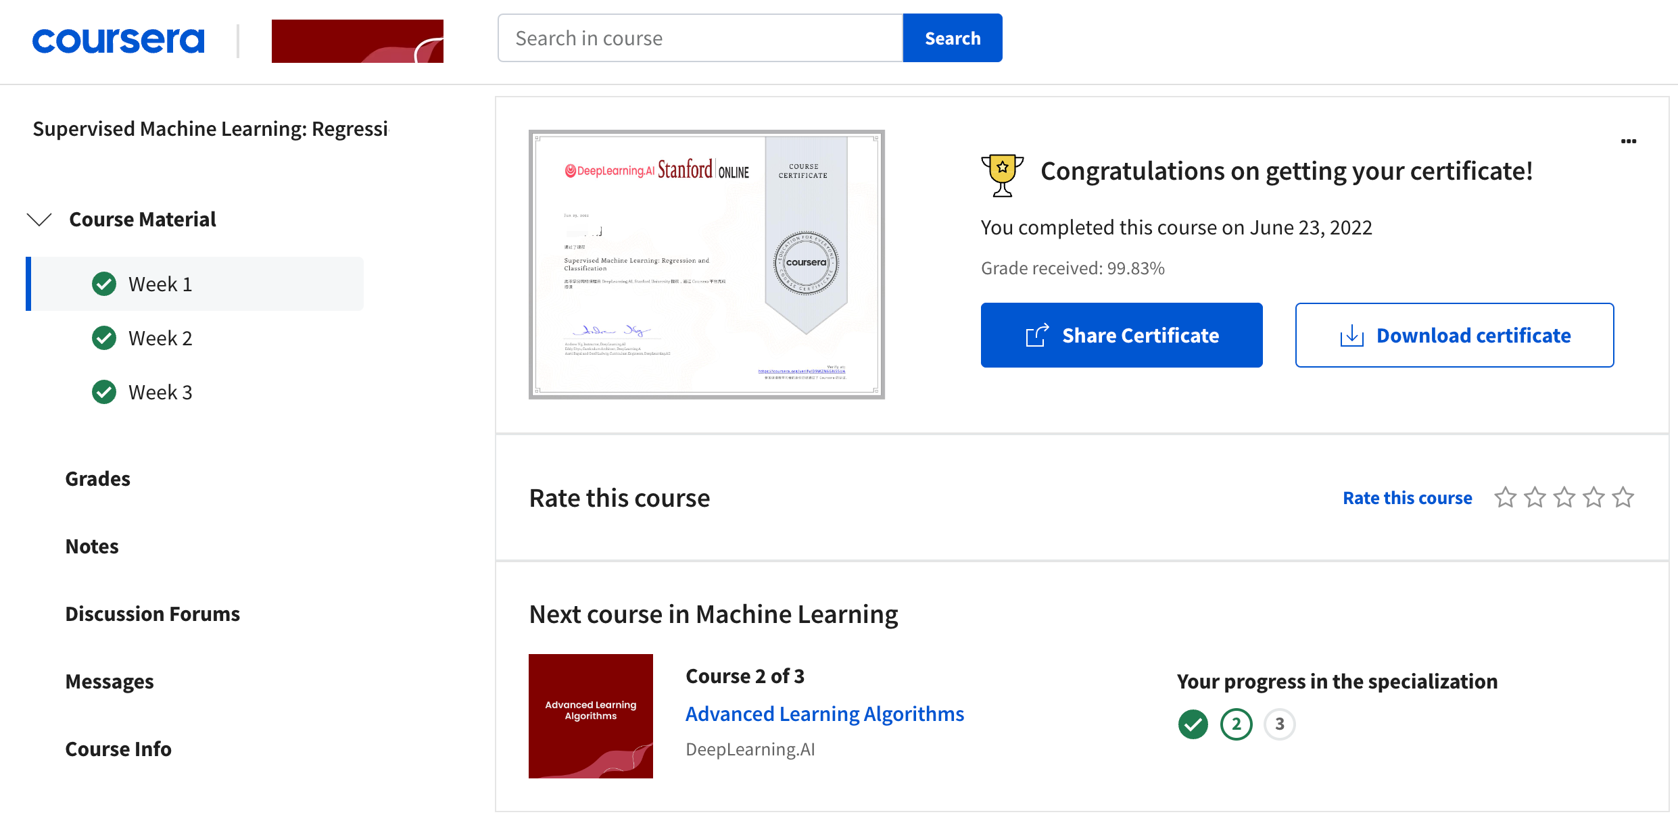This screenshot has height=823, width=1678.
Task: Select the fifth rating star
Action: pos(1623,497)
